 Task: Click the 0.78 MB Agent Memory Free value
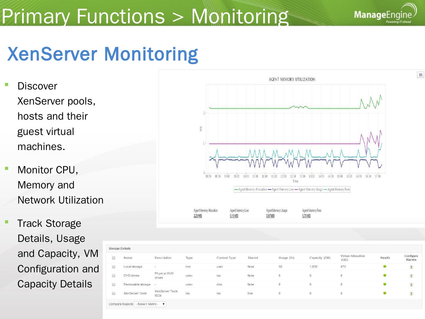click(306, 216)
